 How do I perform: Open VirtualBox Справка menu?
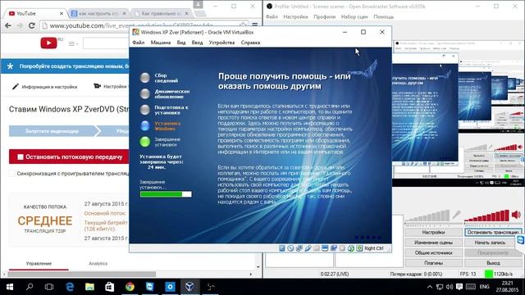pyautogui.click(x=250, y=43)
